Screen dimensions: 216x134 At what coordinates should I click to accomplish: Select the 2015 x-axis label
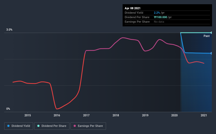click(28, 115)
